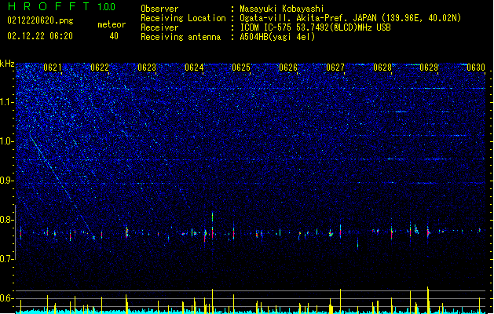The width and height of the screenshot is (494, 314).
Task: Click time marker 0626
Action: (x=288, y=68)
